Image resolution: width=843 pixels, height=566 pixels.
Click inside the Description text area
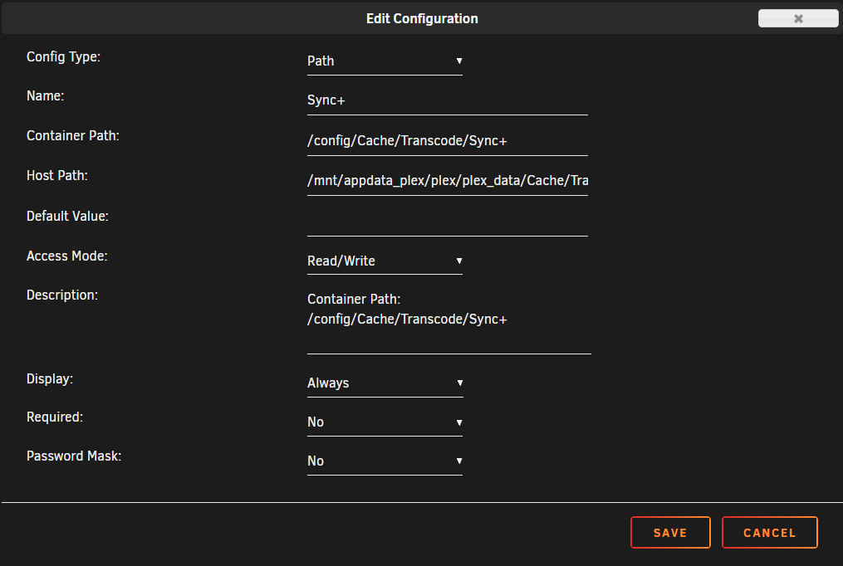[x=448, y=324]
